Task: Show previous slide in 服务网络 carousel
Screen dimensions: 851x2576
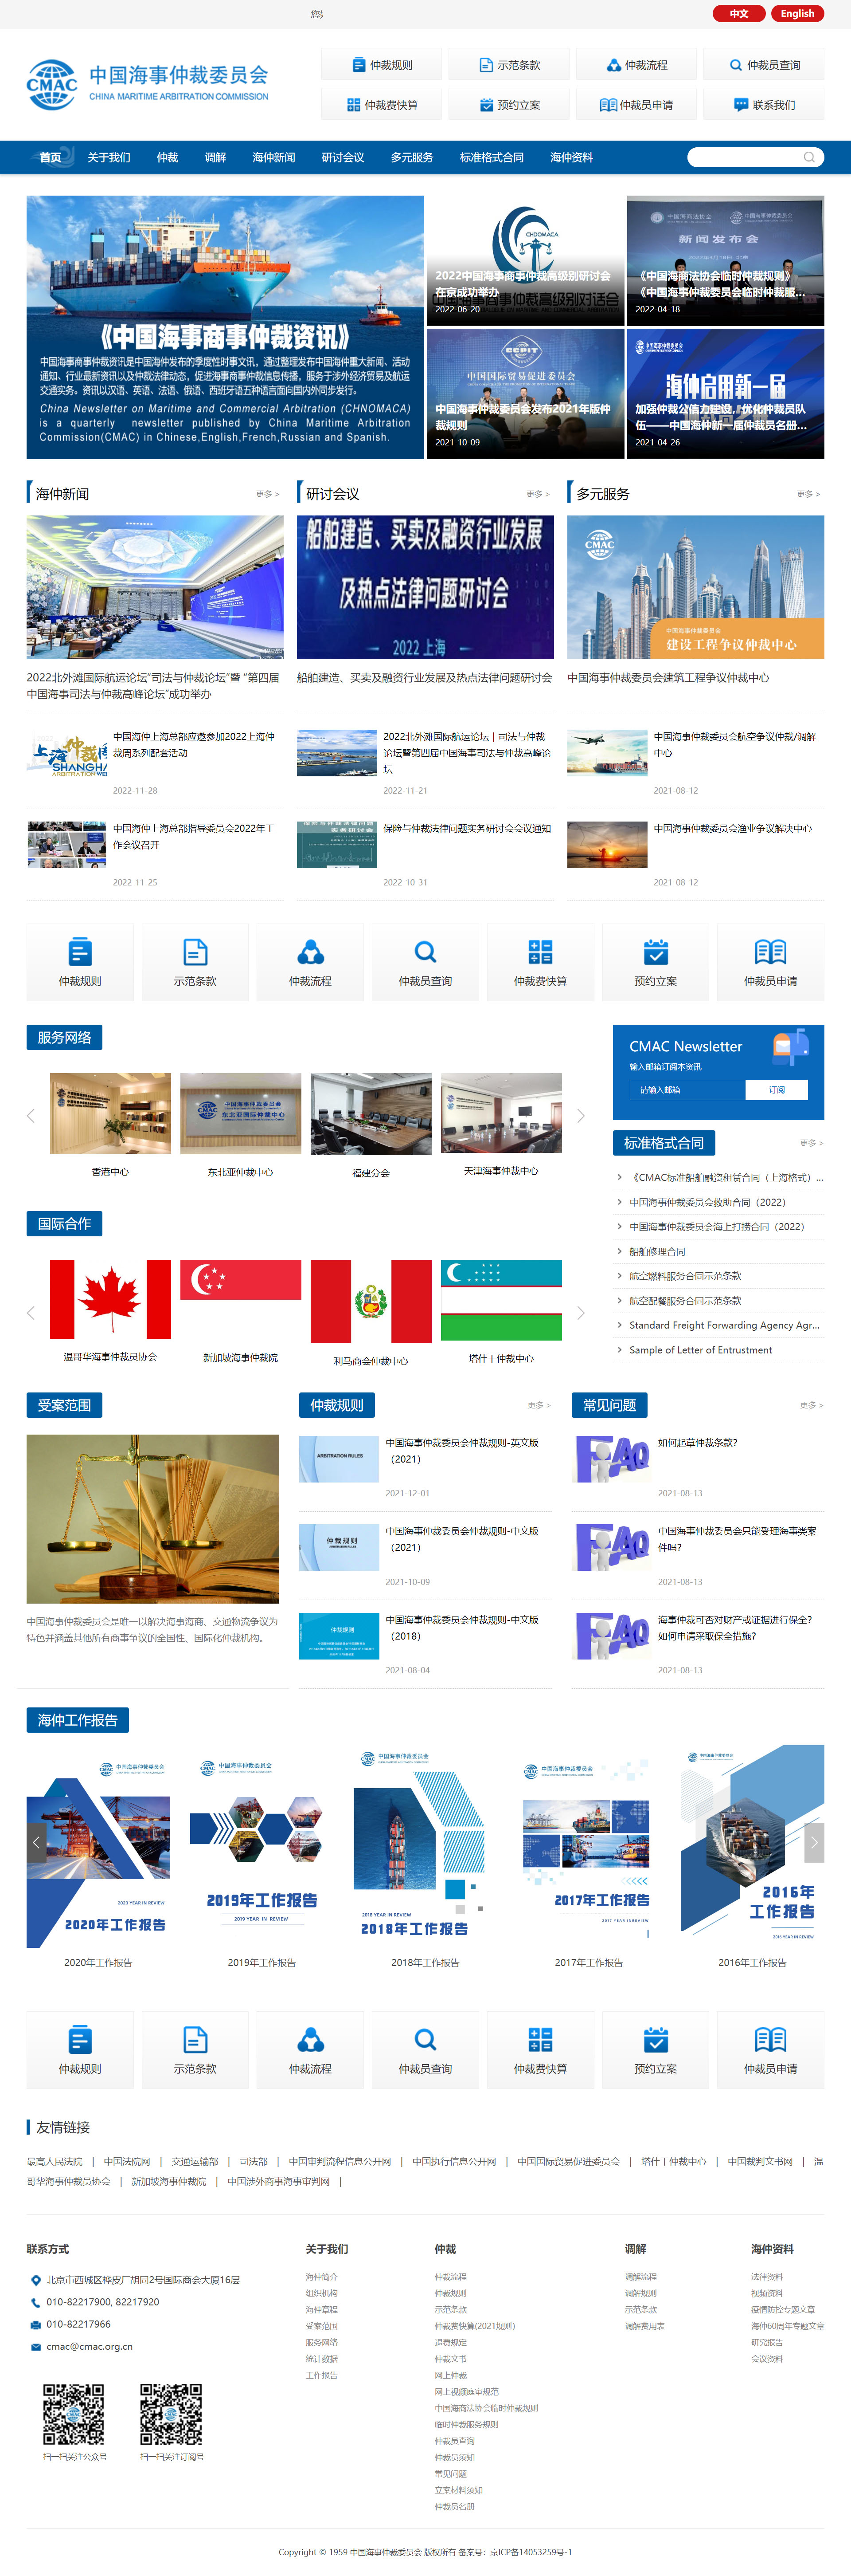Action: point(30,1115)
